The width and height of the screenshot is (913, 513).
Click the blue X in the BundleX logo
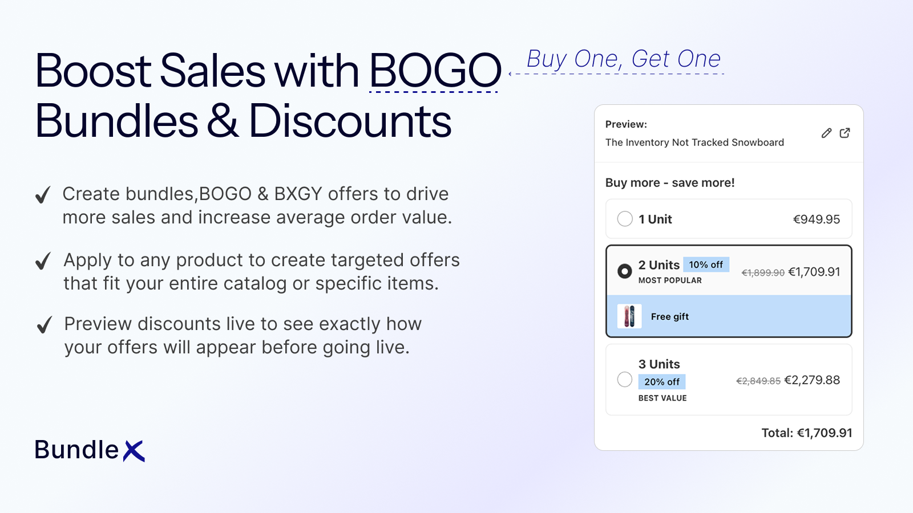coord(135,451)
